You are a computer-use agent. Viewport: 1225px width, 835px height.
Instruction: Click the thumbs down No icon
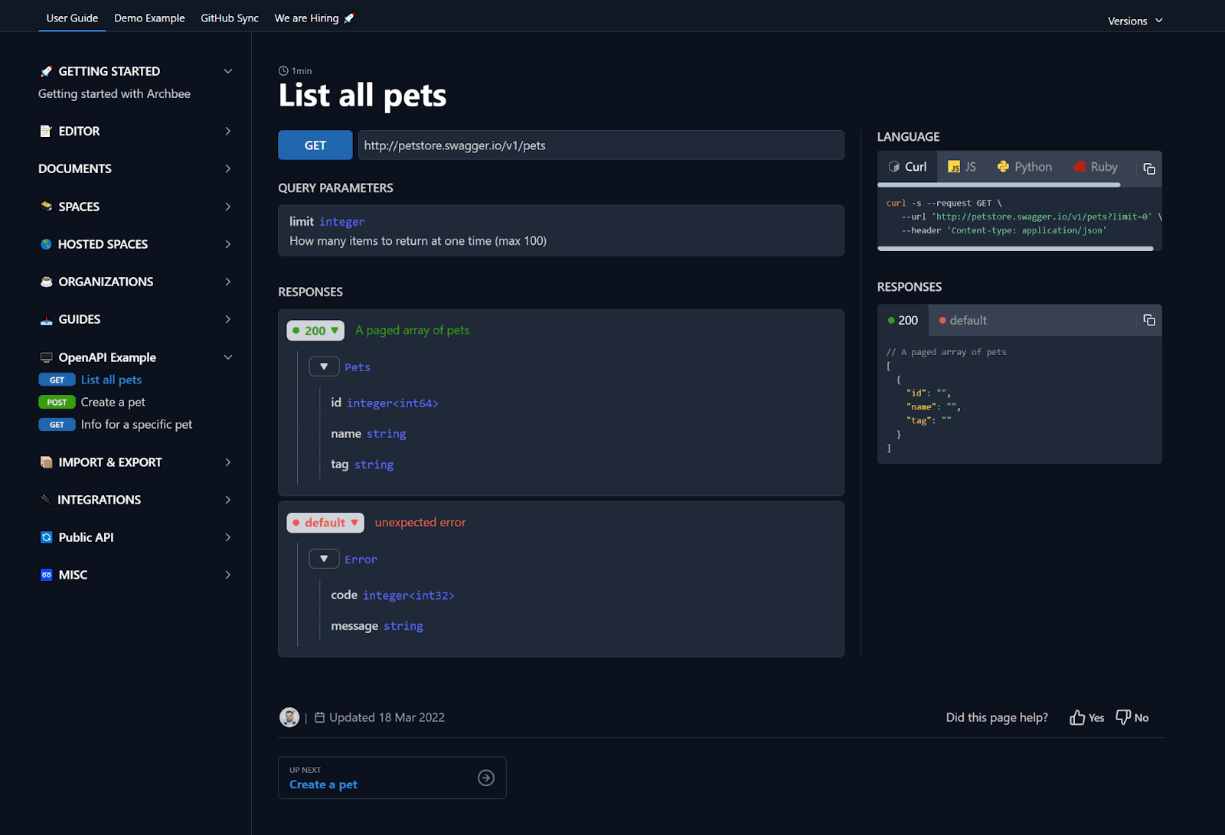1123,717
